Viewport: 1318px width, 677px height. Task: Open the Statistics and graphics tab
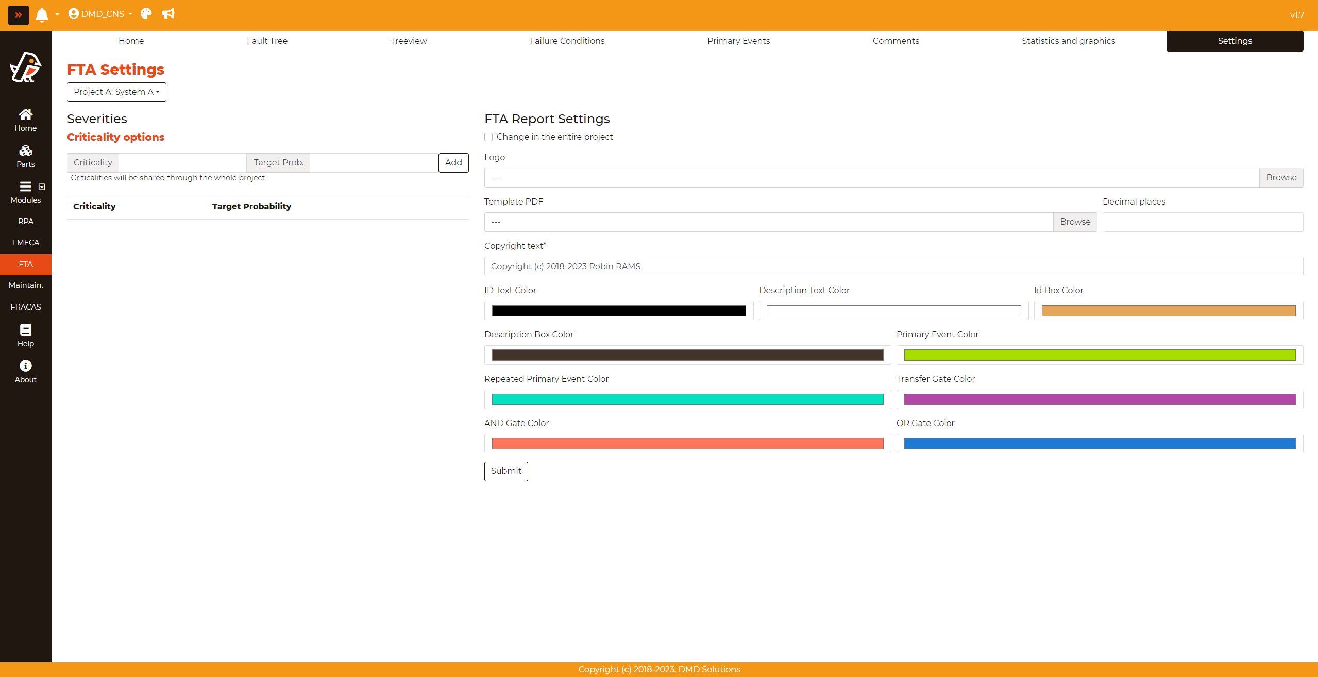coord(1068,41)
